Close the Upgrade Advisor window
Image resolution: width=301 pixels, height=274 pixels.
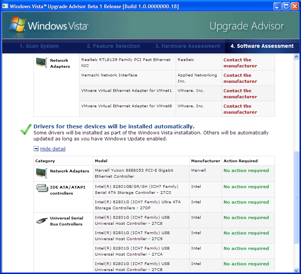295,6
